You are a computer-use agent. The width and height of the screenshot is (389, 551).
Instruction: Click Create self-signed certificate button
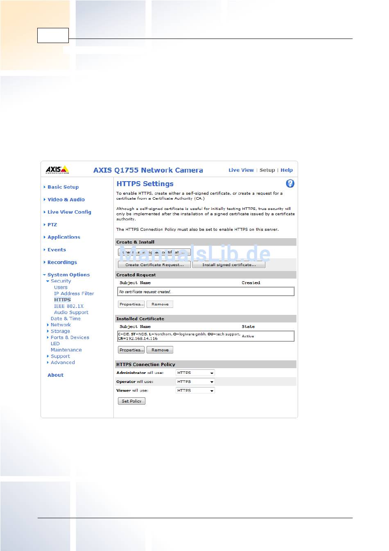point(154,252)
